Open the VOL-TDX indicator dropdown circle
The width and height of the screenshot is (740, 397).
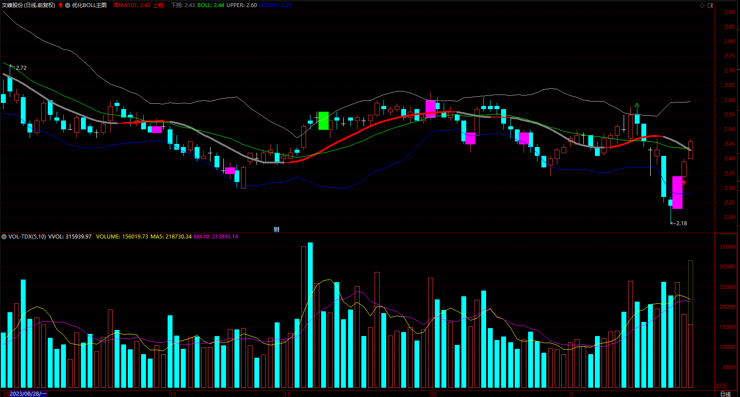[4, 237]
